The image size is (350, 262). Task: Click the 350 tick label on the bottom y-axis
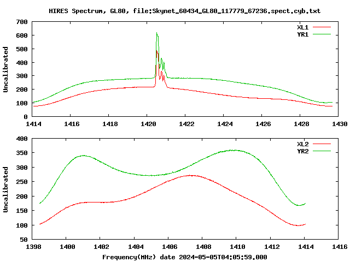pyautogui.click(x=22, y=153)
